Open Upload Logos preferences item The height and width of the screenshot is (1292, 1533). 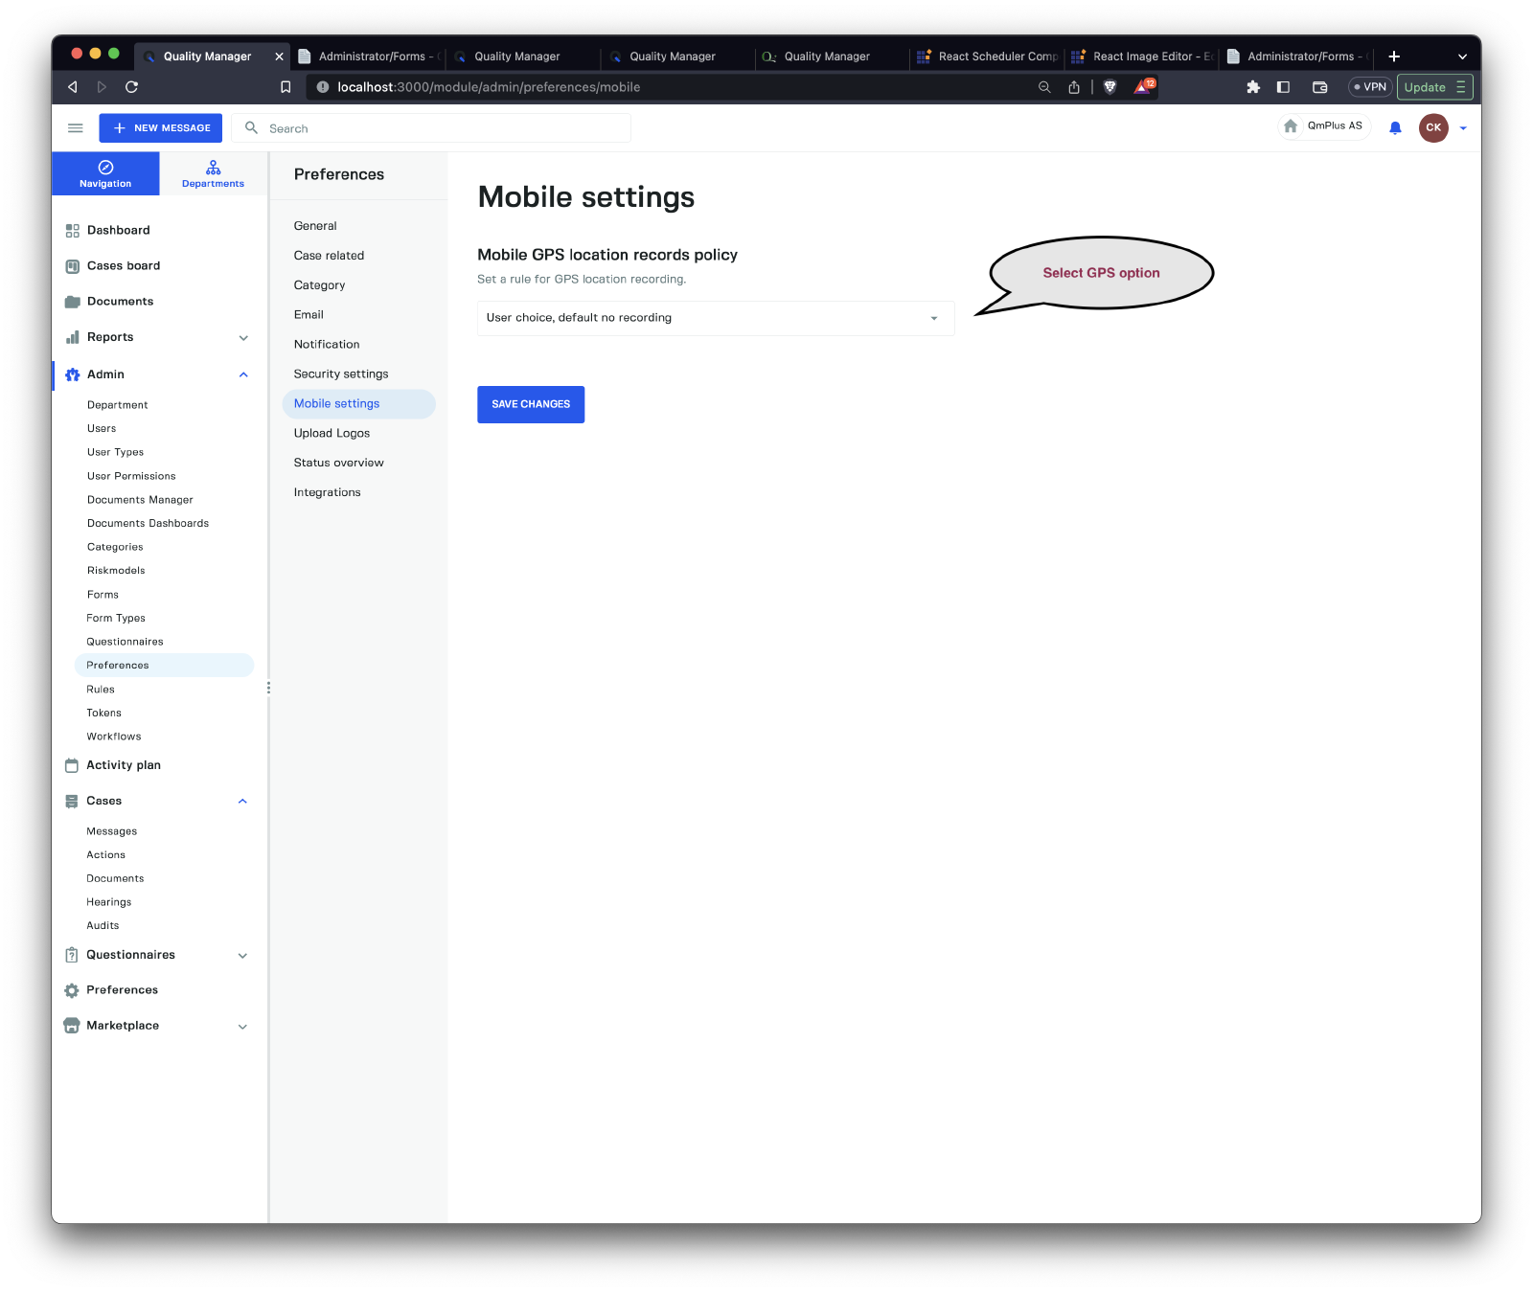(332, 434)
